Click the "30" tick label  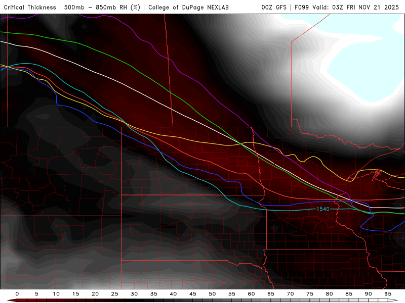tap(134, 294)
